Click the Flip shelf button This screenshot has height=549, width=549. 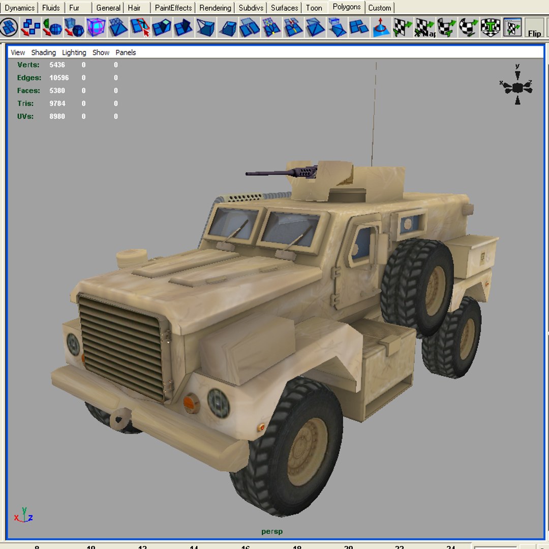coord(534,28)
